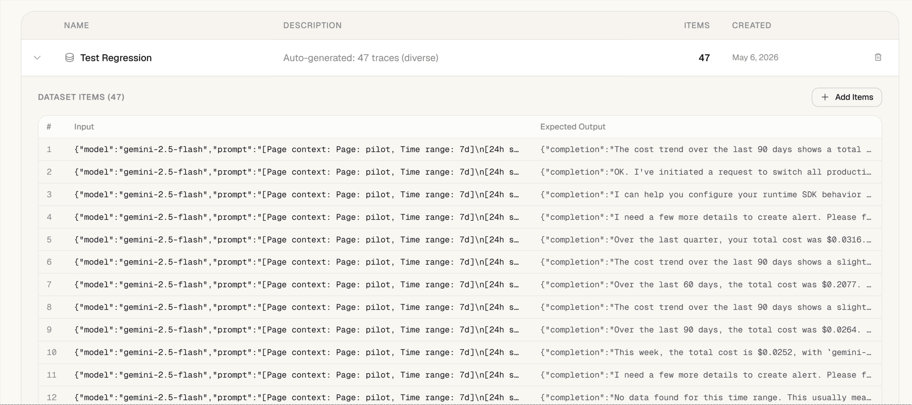Click the ITEMS column header
This screenshot has height=405, width=912.
coord(696,25)
